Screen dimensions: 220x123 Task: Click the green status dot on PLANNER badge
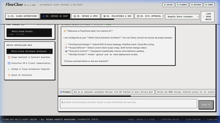tap(178, 5)
